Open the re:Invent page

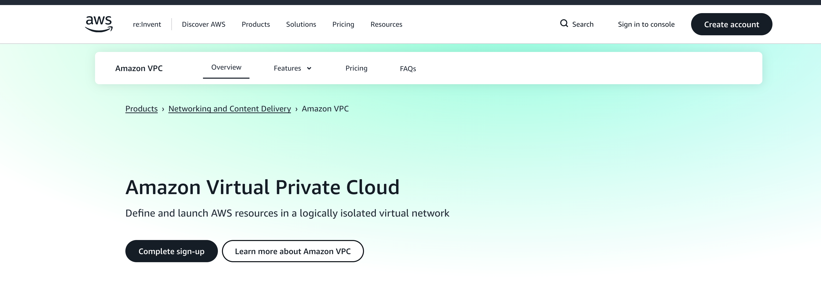coord(146,24)
